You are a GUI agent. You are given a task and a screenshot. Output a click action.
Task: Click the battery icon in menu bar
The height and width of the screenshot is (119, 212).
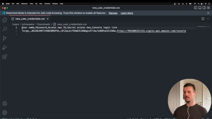[190, 4]
